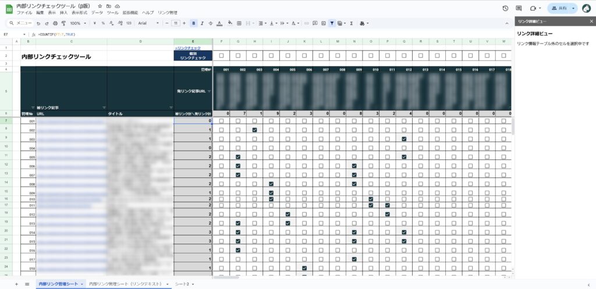Open version history clock icon
The image size is (596, 289).
[x=504, y=8]
